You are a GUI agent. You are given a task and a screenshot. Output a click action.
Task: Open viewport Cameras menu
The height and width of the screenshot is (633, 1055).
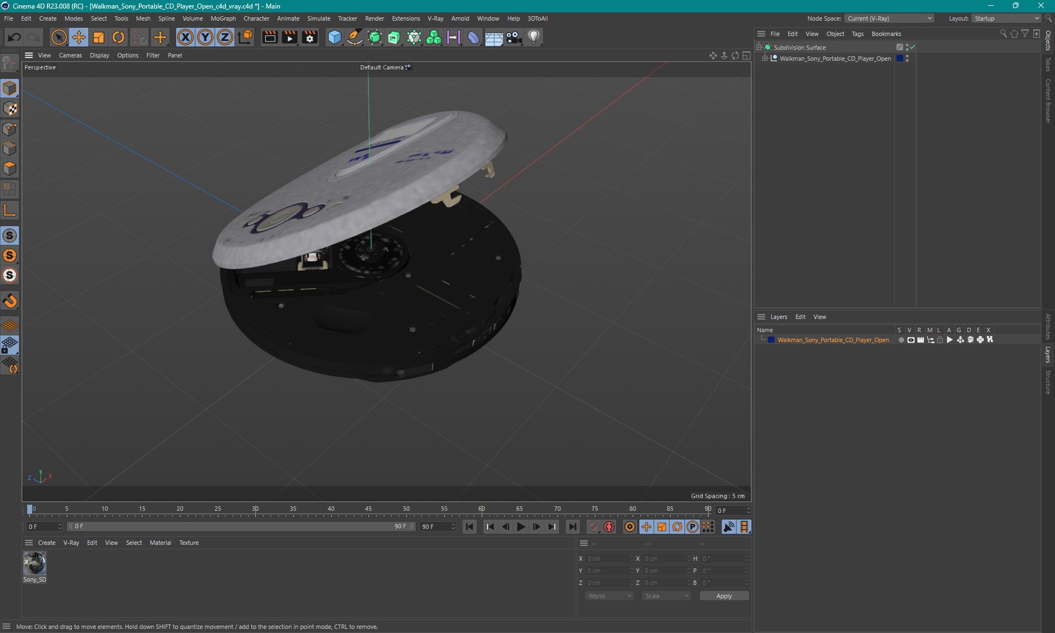click(70, 55)
